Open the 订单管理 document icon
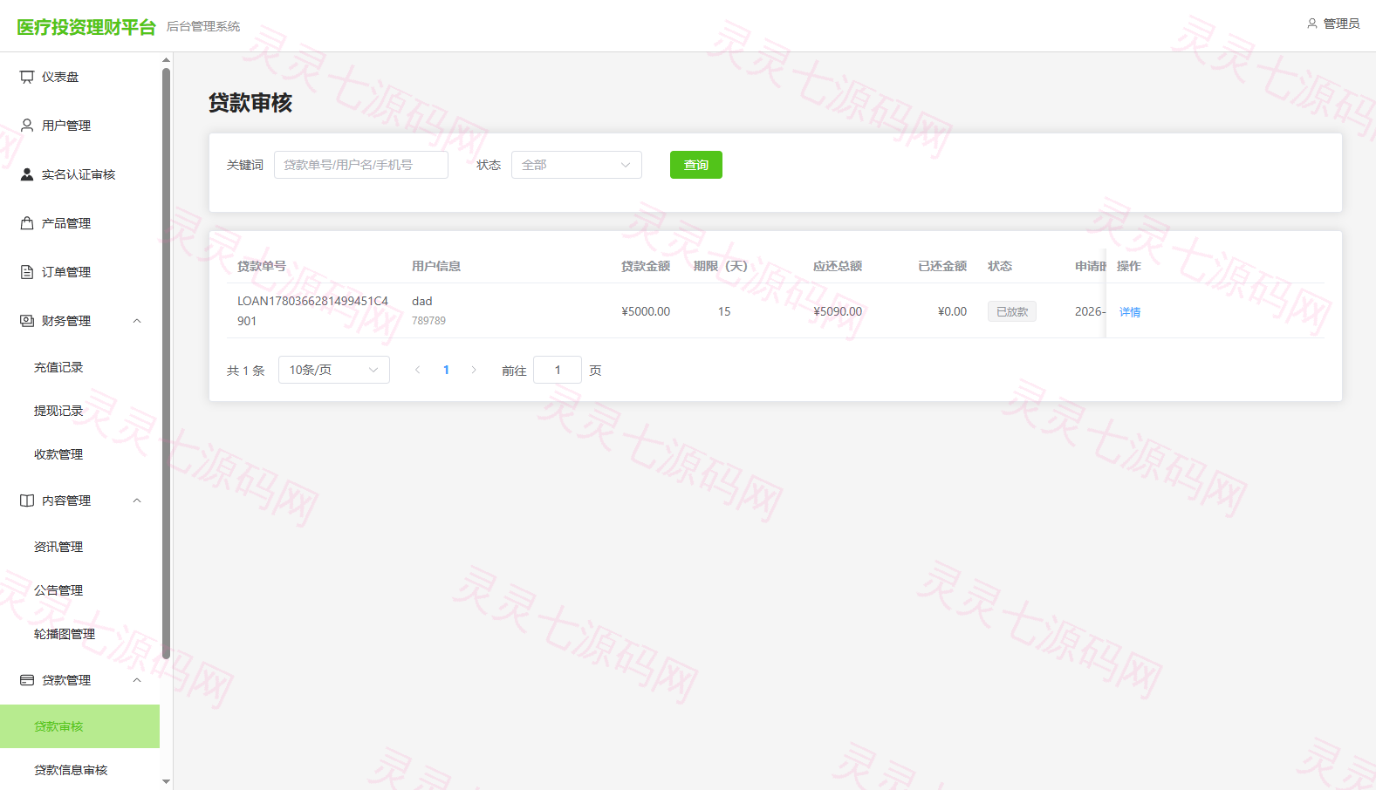Screen dimensions: 1376x790 pos(27,272)
